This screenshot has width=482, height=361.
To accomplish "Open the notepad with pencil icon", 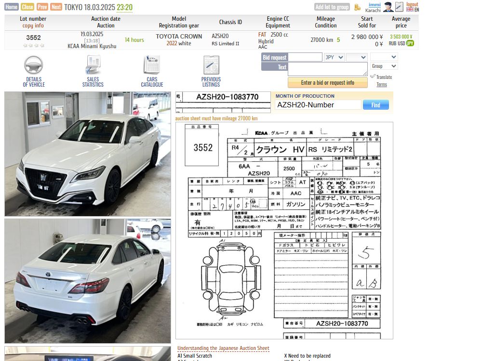I will pyautogui.click(x=399, y=7).
